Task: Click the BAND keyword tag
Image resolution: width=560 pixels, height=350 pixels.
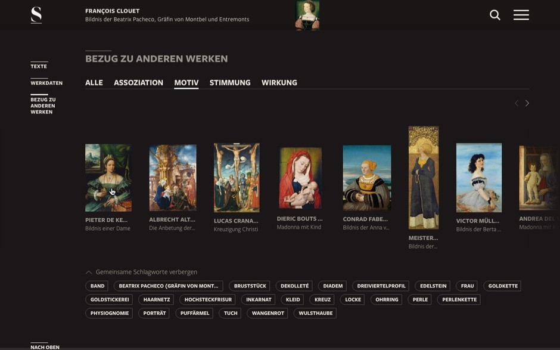Action: (98, 286)
